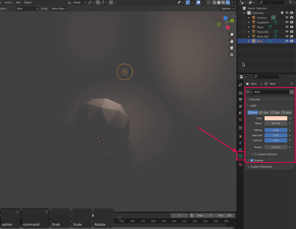Switch light type to Area
Viewport: 296px width, 229px height.
[x=286, y=112]
